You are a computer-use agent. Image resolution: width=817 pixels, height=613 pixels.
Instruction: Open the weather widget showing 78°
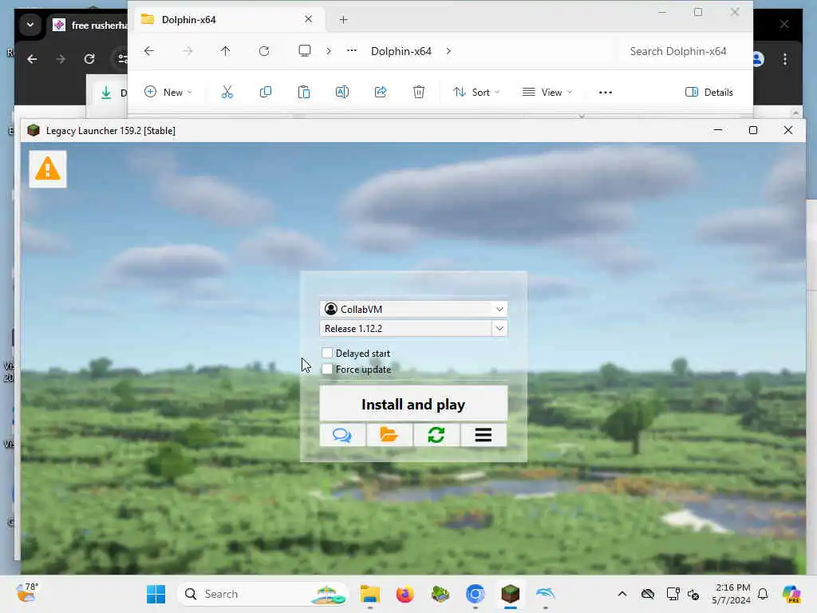coord(27,593)
